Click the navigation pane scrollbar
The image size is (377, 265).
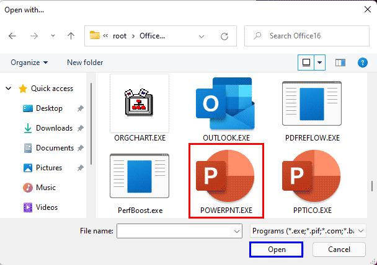click(91, 124)
